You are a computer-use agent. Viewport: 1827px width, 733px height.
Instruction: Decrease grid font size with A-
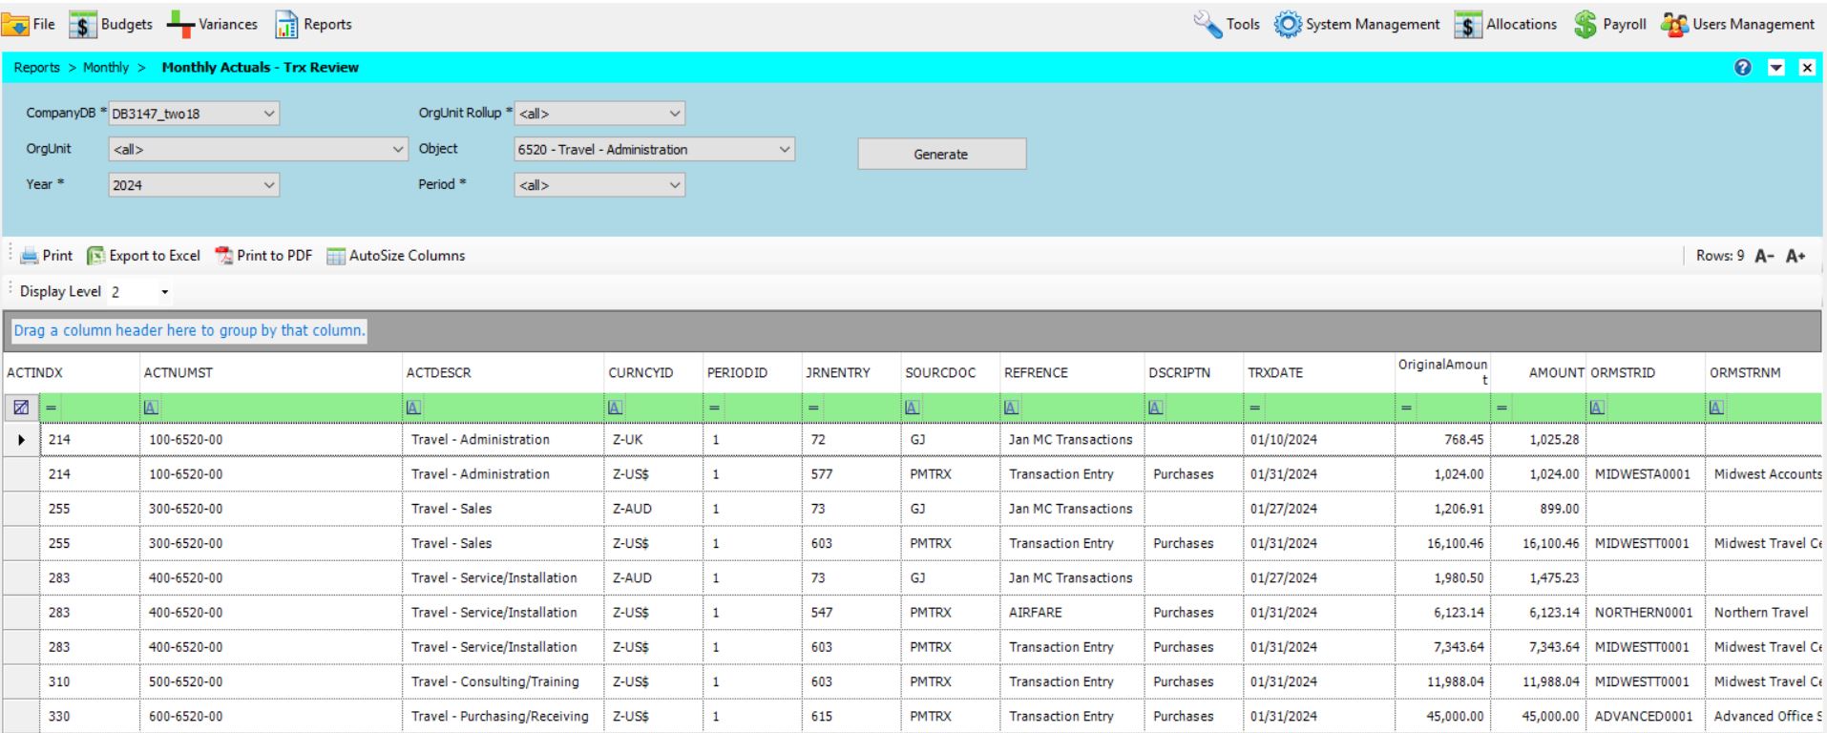tap(1764, 256)
